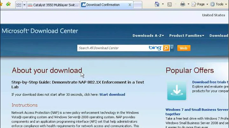Screen dimensions: 229x128
Task: Open the Tools menu
Action: [x=218, y=4]
